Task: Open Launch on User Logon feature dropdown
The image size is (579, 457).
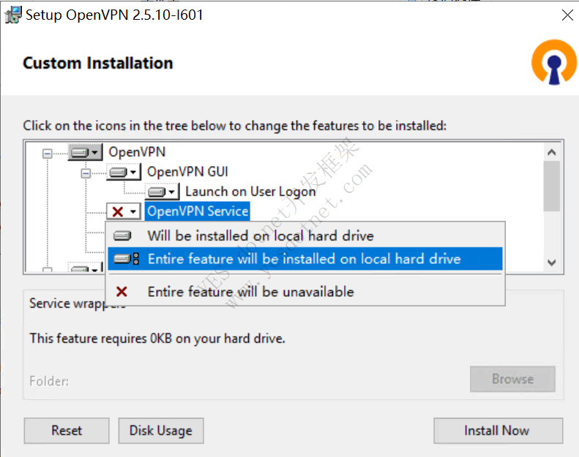Action: [162, 192]
